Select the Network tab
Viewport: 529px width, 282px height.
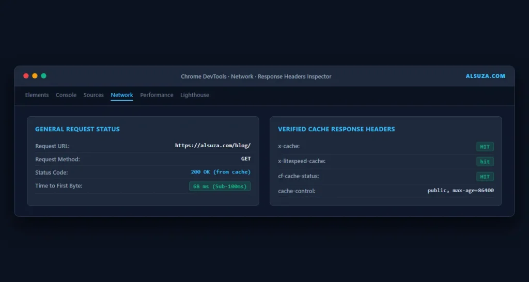point(122,95)
